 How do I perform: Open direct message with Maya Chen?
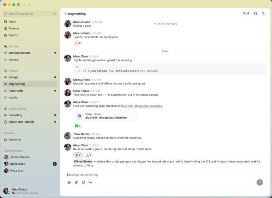click(30, 164)
